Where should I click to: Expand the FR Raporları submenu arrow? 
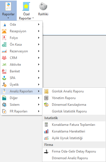click(39, 111)
